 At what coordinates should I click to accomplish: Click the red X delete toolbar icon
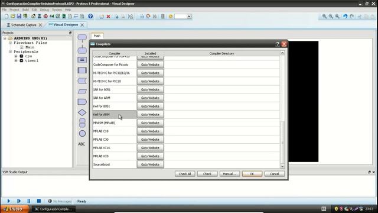pos(108,17)
